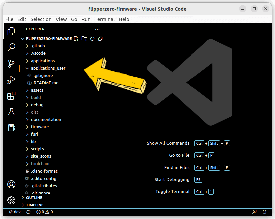Open the Extensions view
This screenshot has height=219, width=275.
click(x=11, y=96)
